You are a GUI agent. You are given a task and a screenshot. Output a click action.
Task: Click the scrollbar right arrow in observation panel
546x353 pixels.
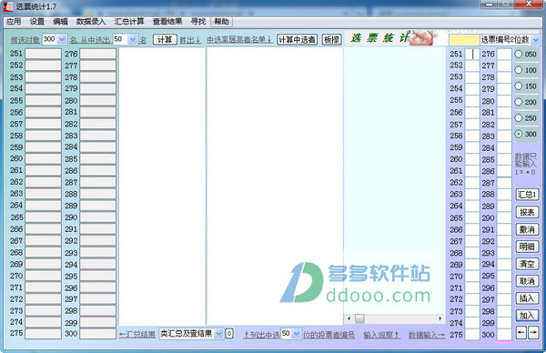tap(440, 318)
